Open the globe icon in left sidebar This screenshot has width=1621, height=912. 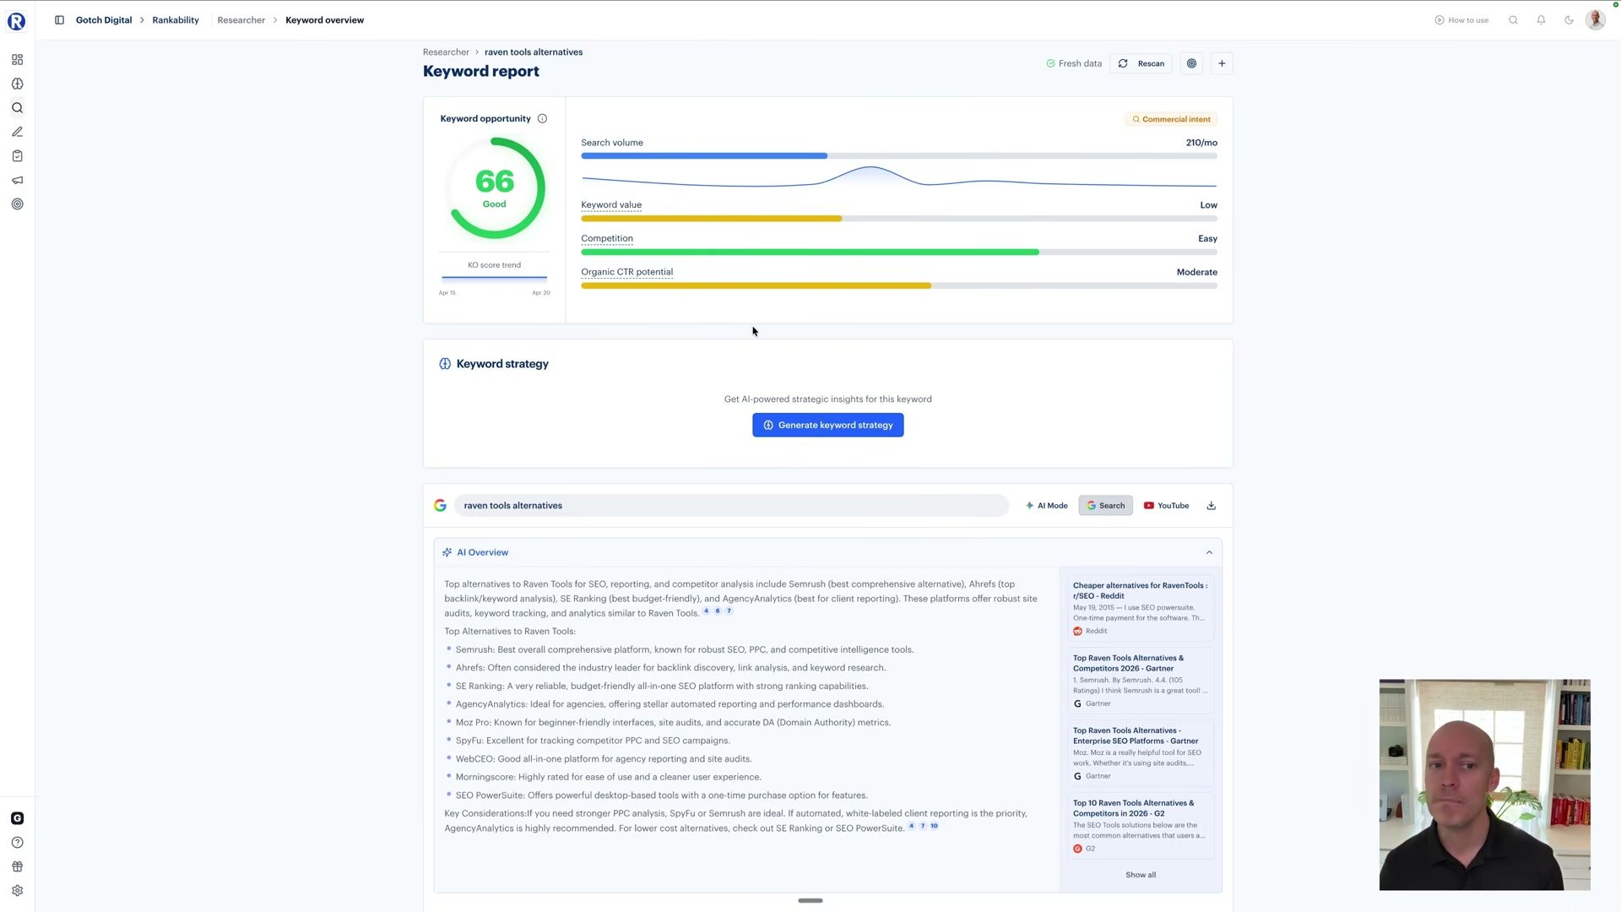(x=17, y=84)
